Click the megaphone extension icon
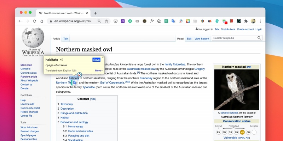The image size is (283, 141). coord(209,21)
